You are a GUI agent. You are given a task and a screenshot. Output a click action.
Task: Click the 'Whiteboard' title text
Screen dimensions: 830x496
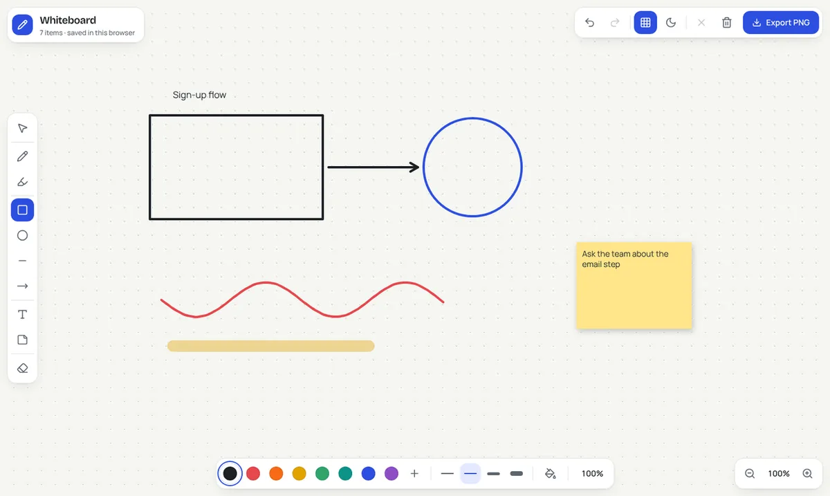coord(68,20)
